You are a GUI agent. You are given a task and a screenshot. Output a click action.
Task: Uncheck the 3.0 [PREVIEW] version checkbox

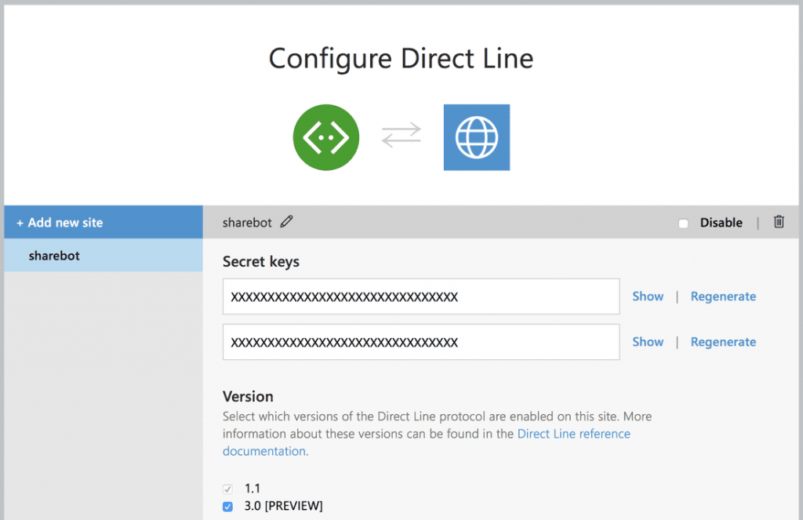(227, 506)
